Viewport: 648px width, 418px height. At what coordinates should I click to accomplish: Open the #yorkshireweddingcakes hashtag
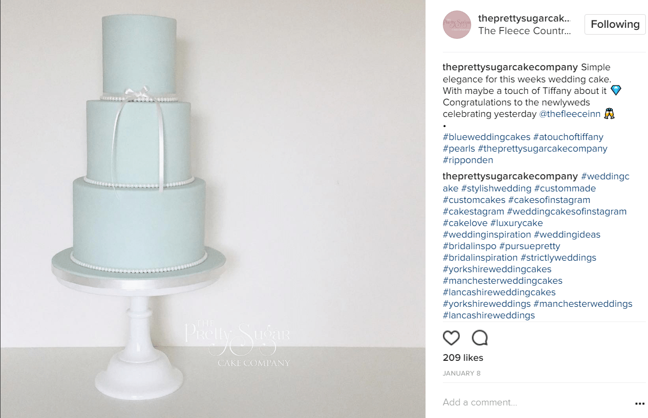497,269
